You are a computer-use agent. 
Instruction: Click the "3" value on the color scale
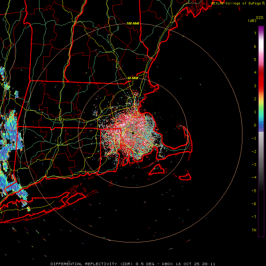[x=255, y=86]
